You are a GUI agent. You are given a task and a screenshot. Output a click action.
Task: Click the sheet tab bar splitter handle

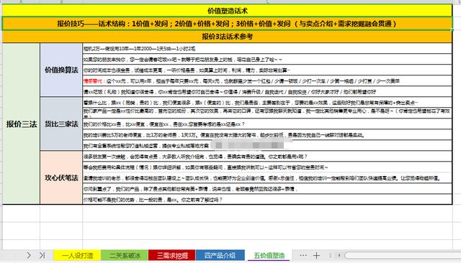(x=330, y=256)
